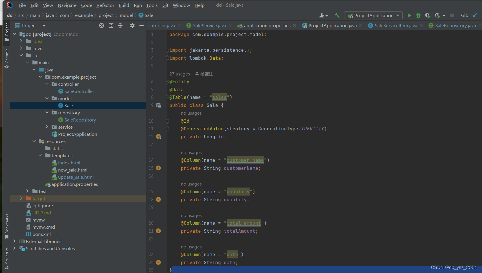Expand the target folder

(21, 198)
